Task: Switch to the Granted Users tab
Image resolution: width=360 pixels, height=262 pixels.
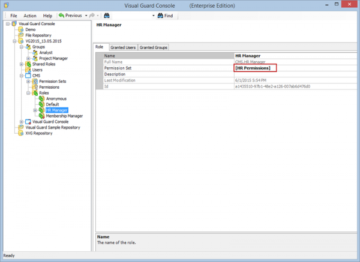Action: (123, 47)
